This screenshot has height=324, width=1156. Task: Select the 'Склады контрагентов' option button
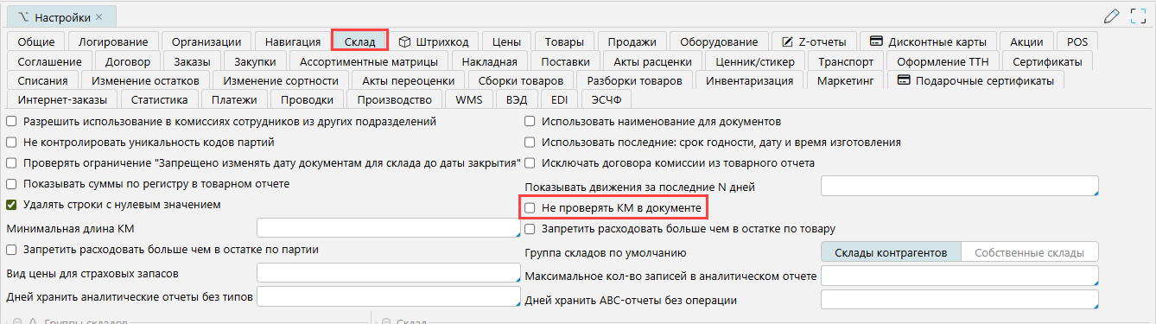[x=890, y=253]
